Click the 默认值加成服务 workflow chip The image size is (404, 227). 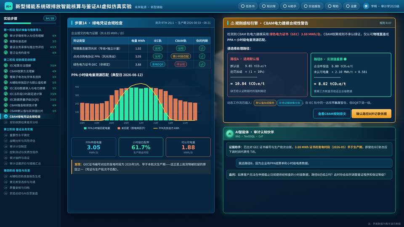265,103
